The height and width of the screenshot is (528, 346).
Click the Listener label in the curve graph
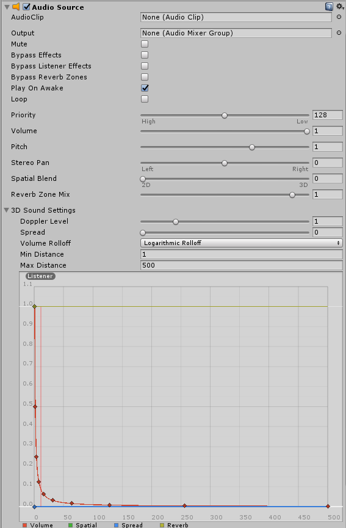(x=40, y=276)
